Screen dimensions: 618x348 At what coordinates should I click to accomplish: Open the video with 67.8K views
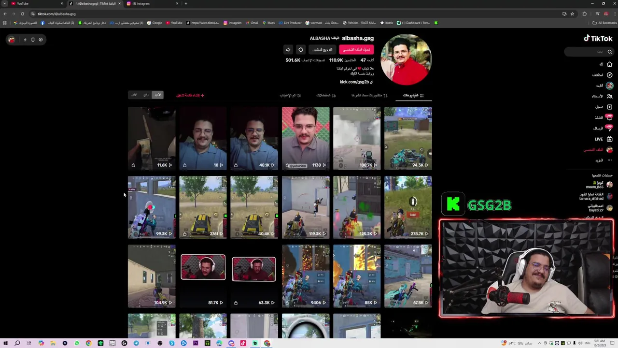[408, 276]
